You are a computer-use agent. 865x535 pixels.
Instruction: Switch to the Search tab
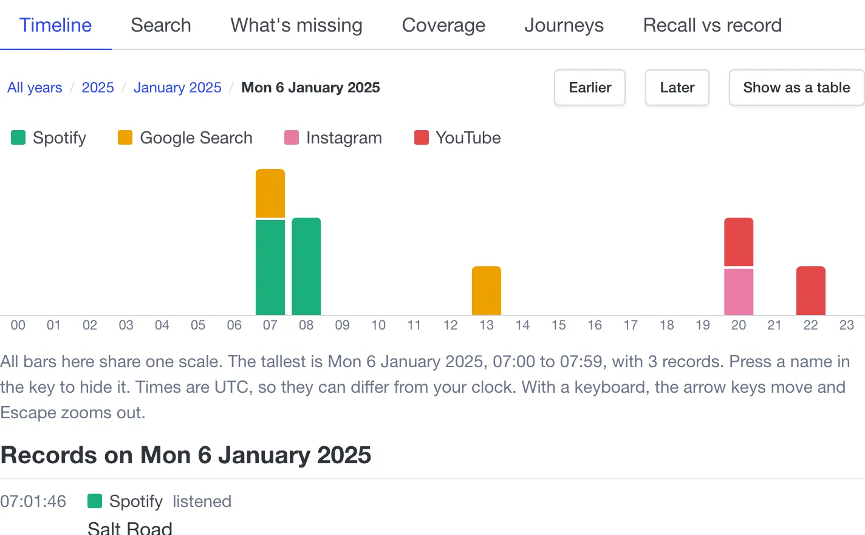tap(161, 25)
